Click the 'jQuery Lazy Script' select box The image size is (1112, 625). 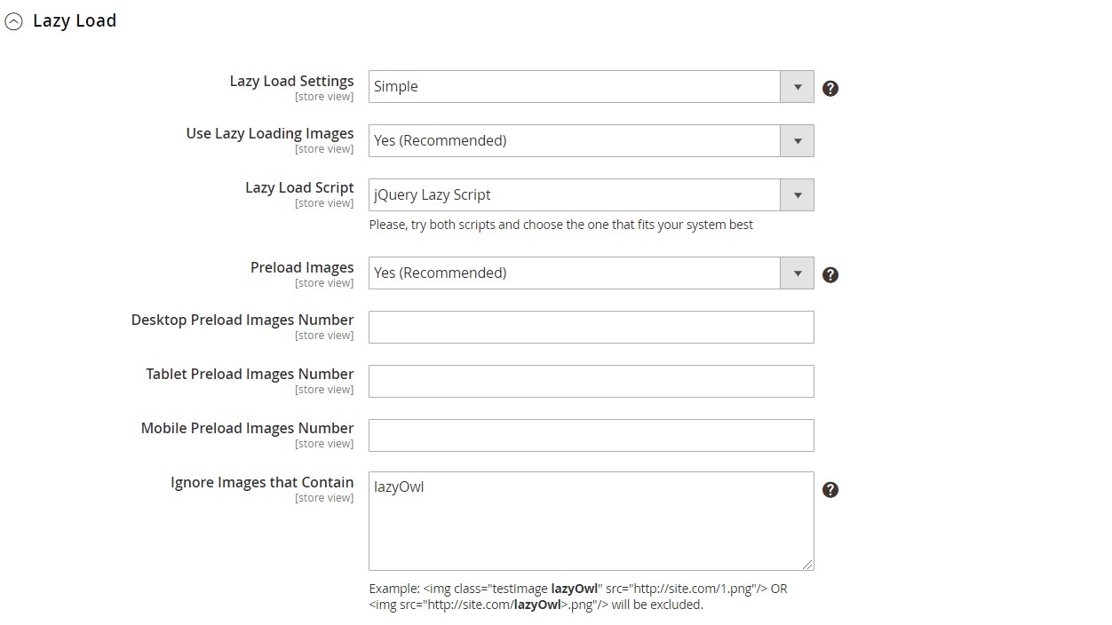tap(574, 195)
